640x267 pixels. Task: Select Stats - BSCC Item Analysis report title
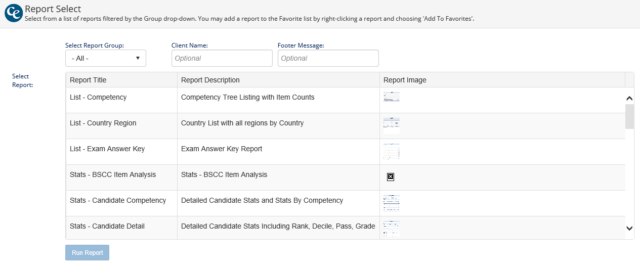pos(113,174)
